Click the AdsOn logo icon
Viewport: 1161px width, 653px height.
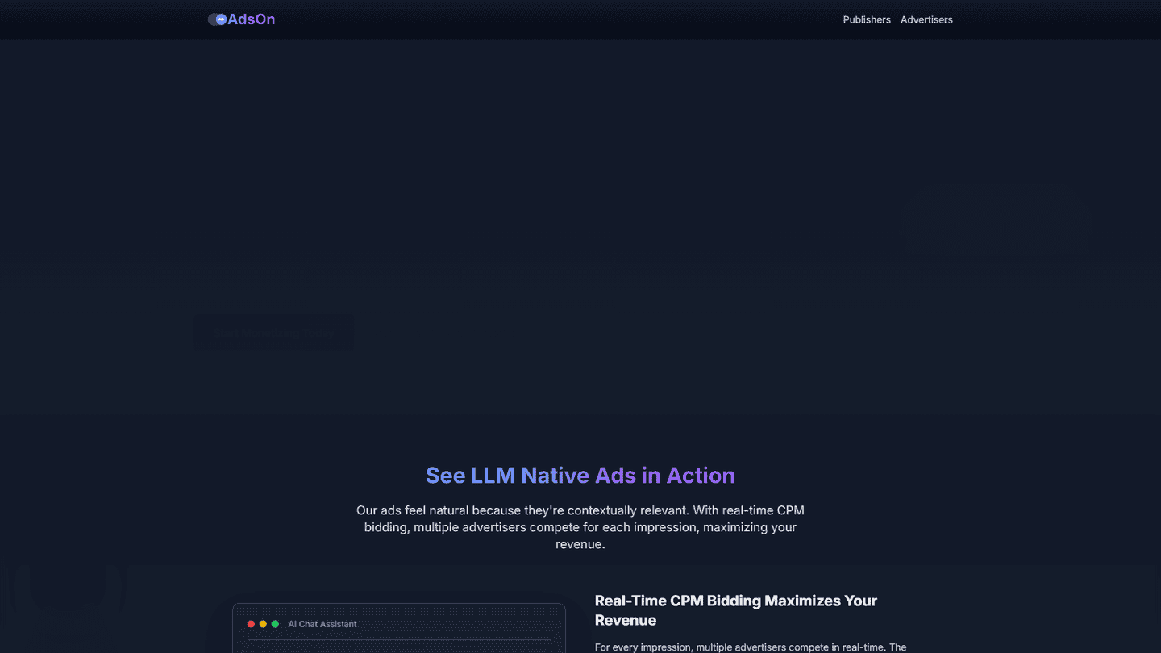point(217,19)
